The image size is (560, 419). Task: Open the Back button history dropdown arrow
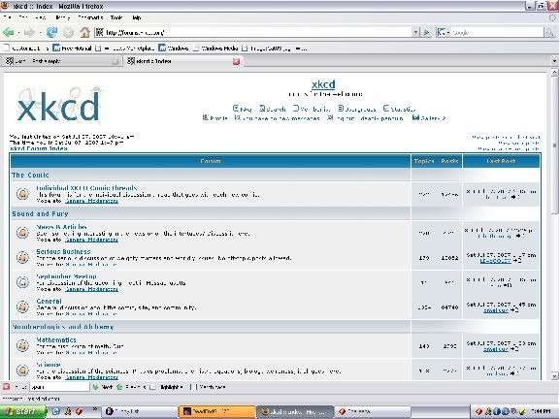click(x=18, y=33)
